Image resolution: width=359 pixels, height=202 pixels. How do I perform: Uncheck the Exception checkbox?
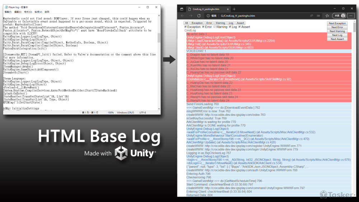pyautogui.click(x=186, y=27)
